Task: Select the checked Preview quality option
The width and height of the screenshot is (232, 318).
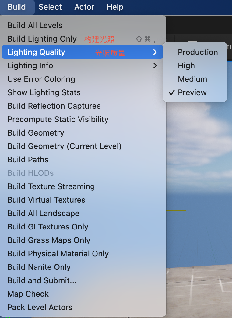Action: tap(195, 92)
